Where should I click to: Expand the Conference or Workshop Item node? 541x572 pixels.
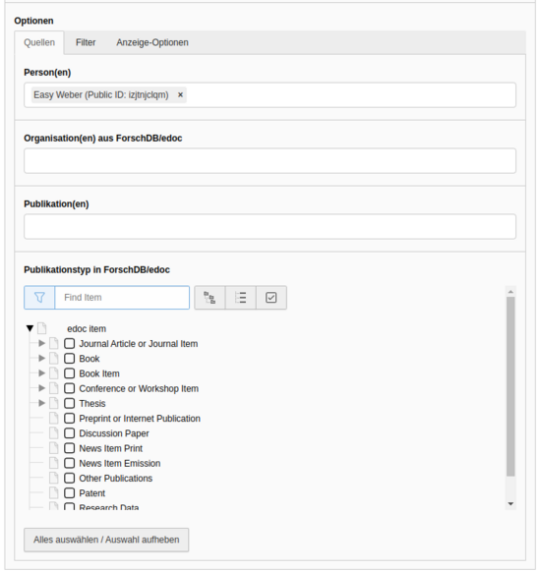click(x=41, y=388)
